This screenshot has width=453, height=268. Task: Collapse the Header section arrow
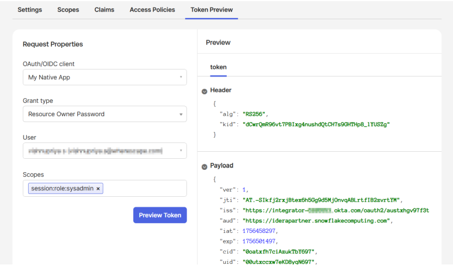(x=205, y=91)
